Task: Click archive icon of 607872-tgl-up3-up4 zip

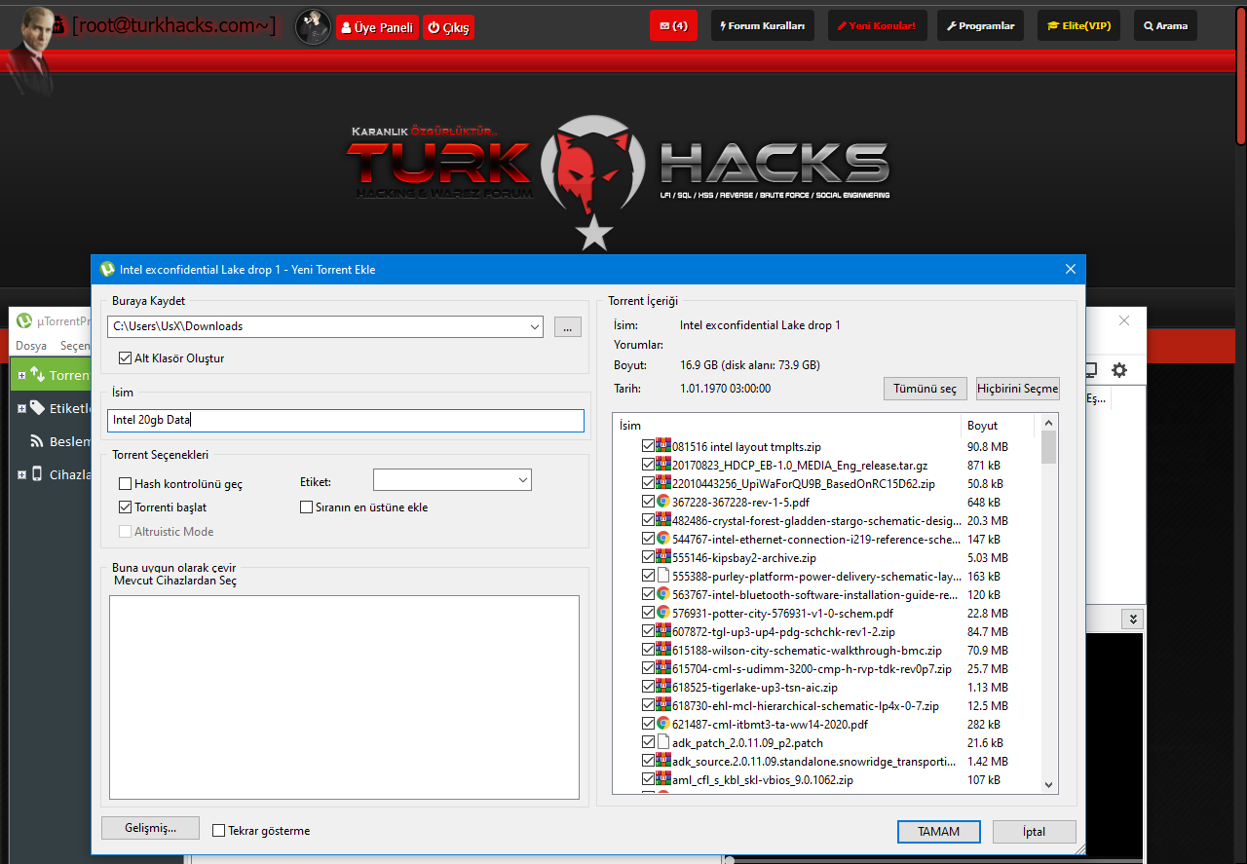Action: coord(663,631)
